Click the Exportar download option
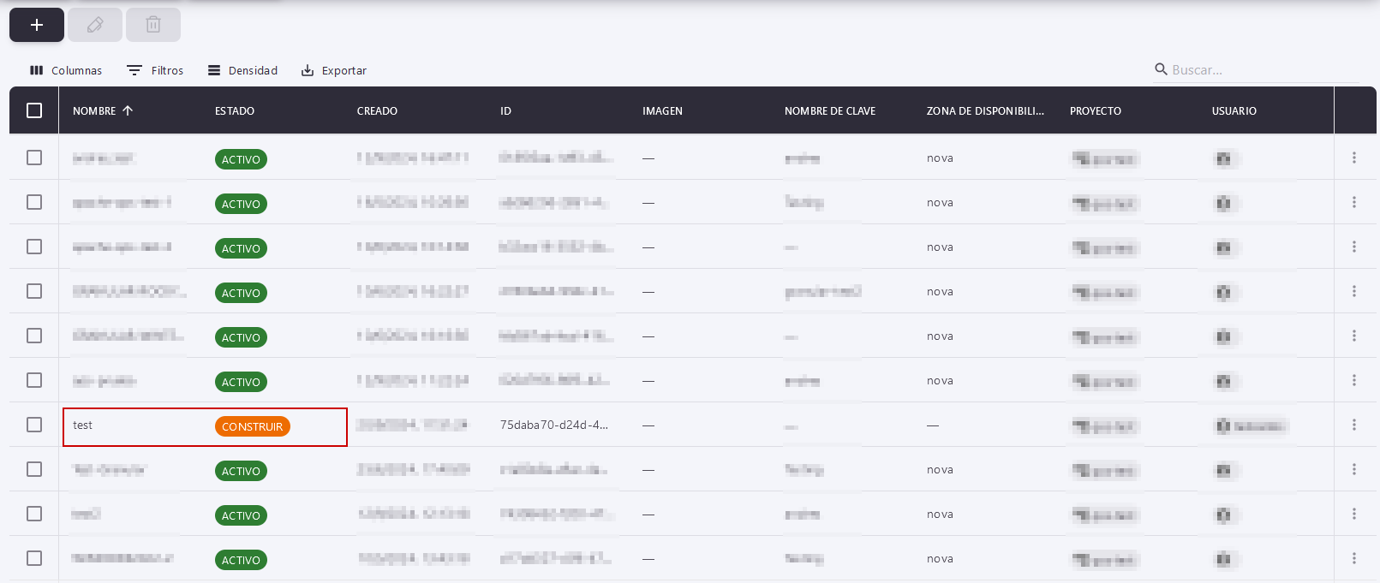Image resolution: width=1380 pixels, height=583 pixels. coord(334,70)
